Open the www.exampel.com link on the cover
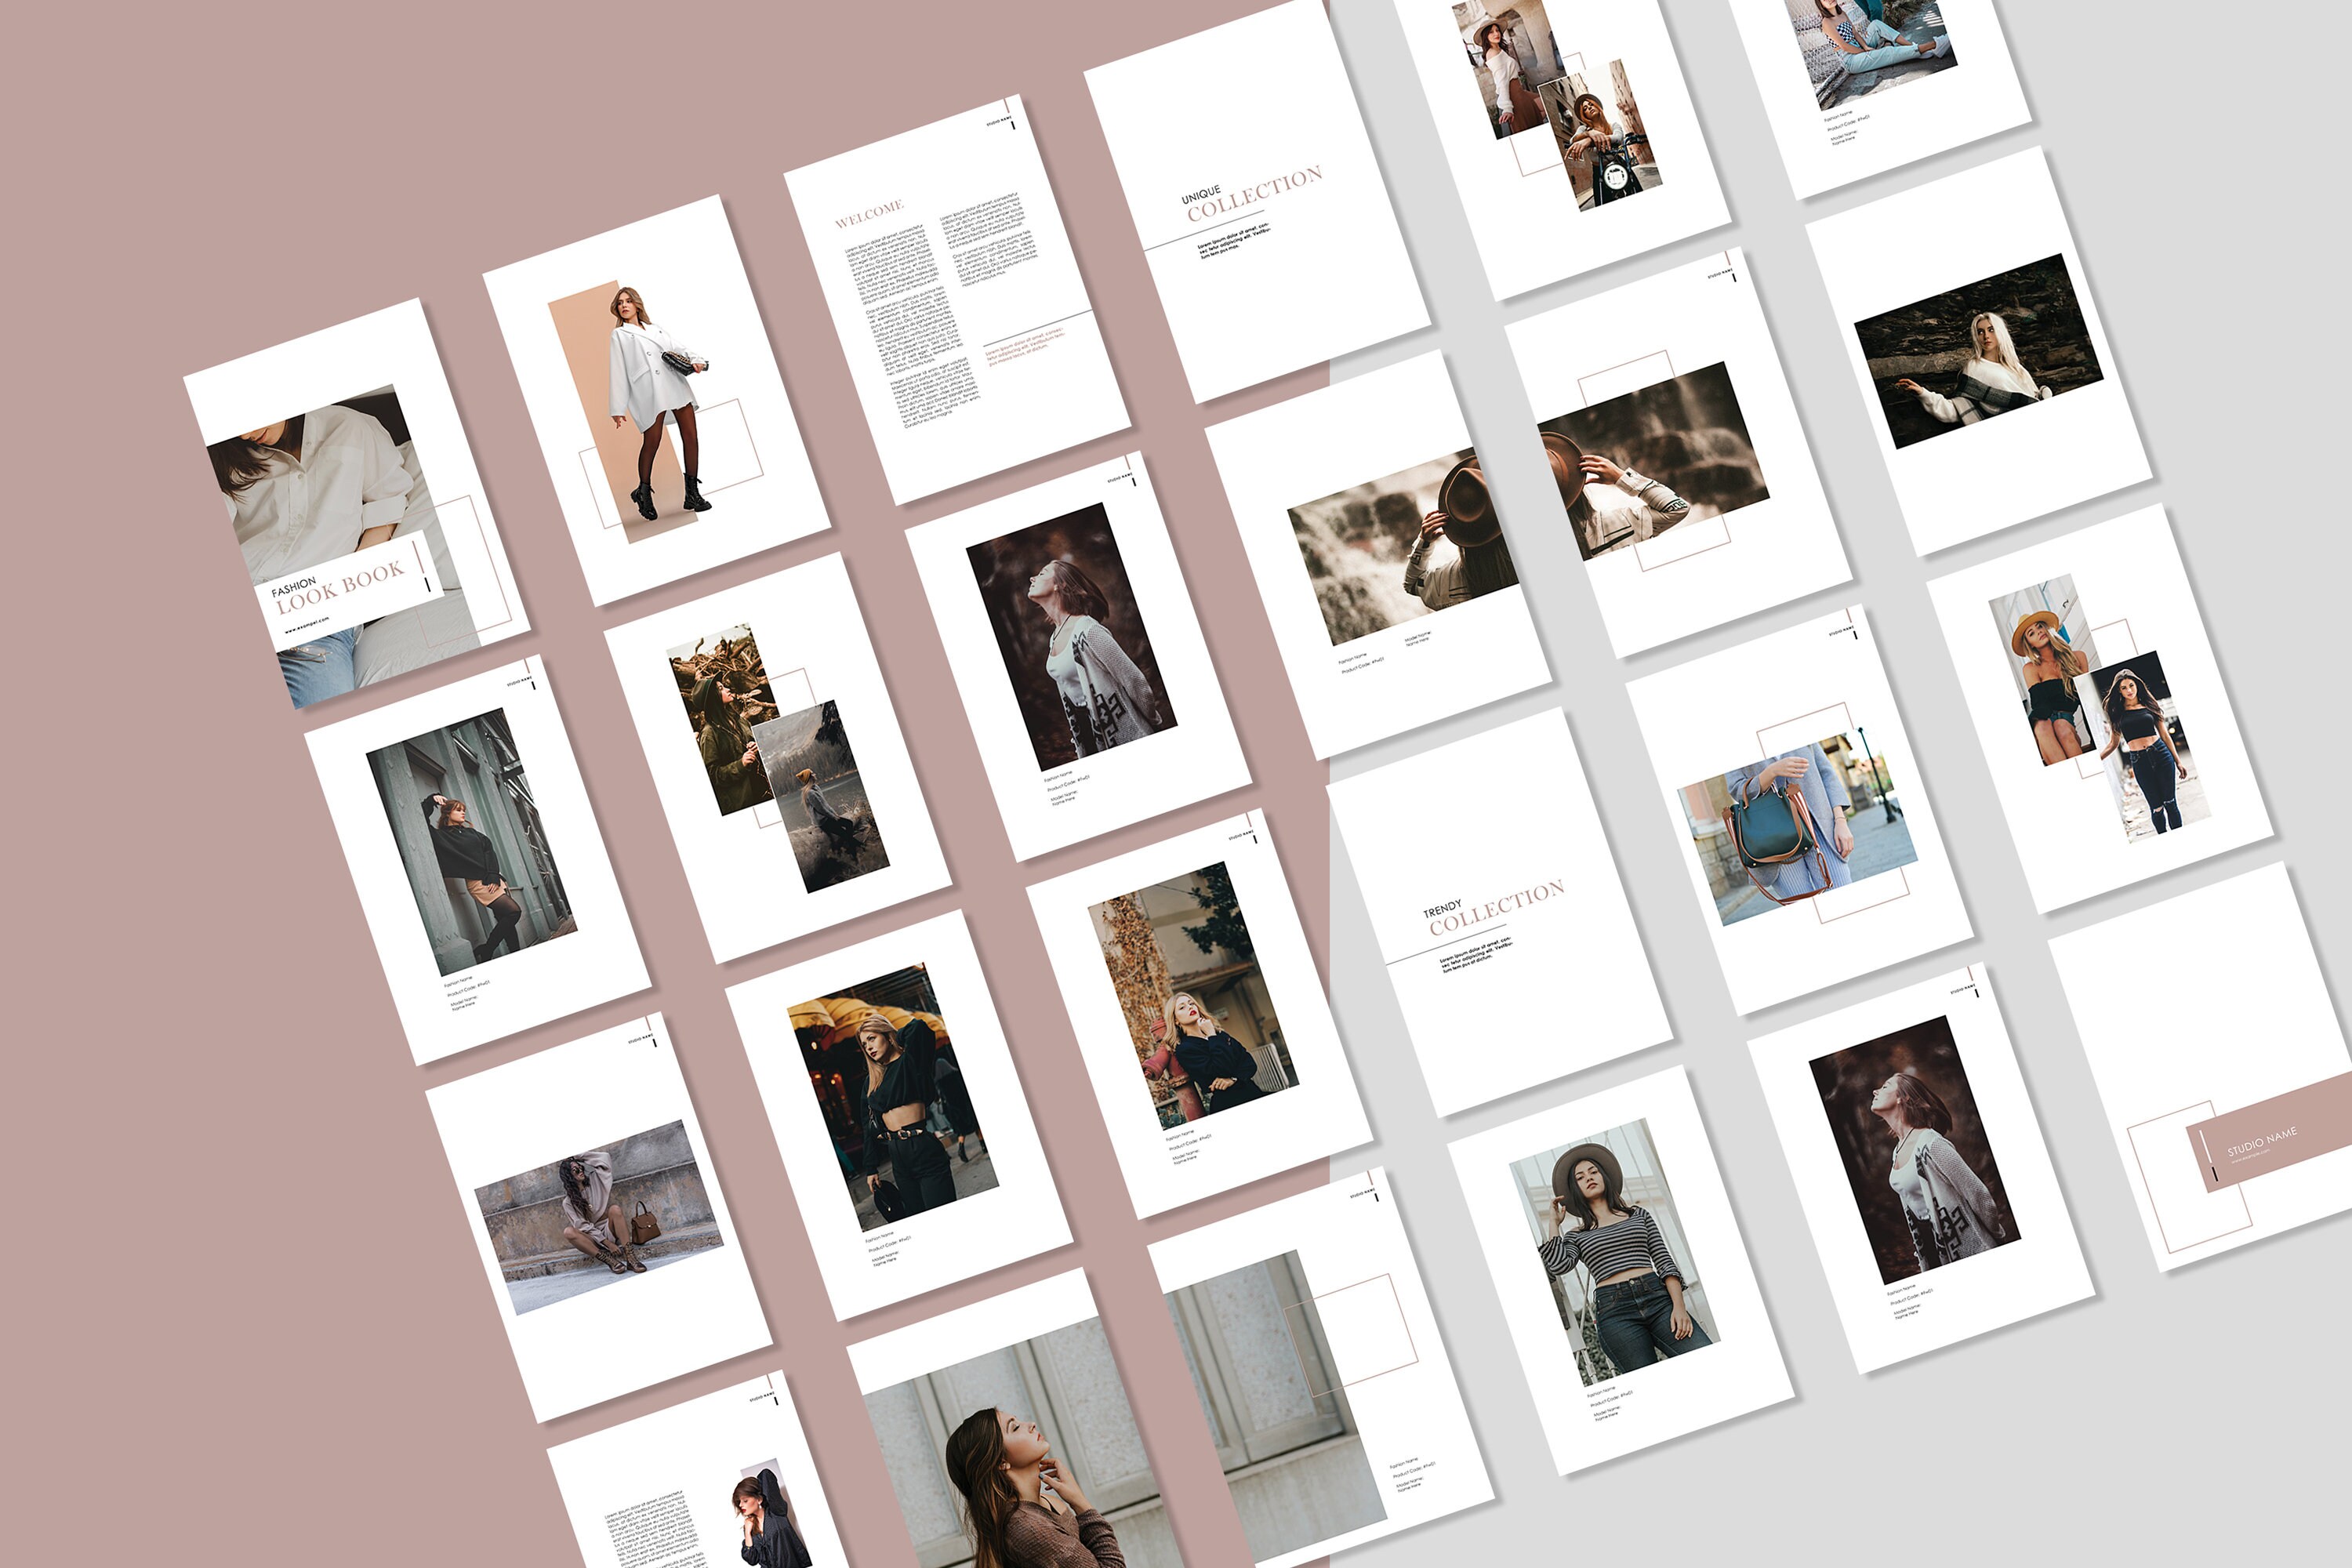2352x1568 pixels. pos(307,627)
